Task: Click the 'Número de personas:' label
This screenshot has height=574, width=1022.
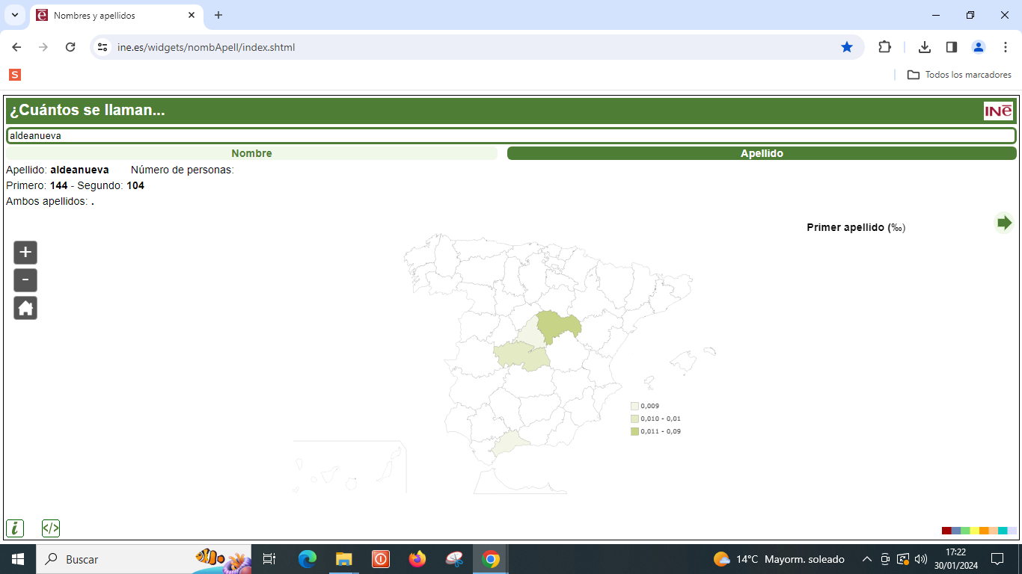Action: click(183, 170)
